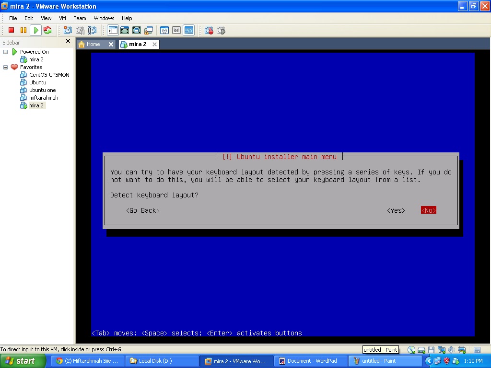Enter Full Screen mode via the toolbar icon
Viewport: 491px width, 368px height.
[x=137, y=30]
